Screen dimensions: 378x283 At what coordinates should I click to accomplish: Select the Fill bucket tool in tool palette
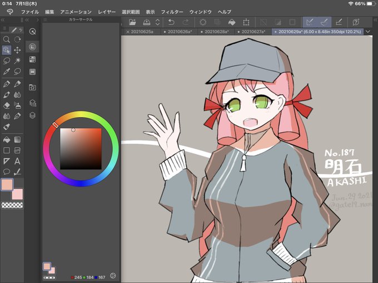point(7,140)
